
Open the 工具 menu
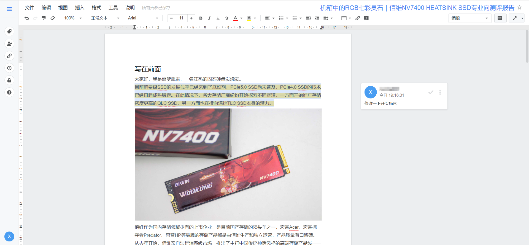113,8
